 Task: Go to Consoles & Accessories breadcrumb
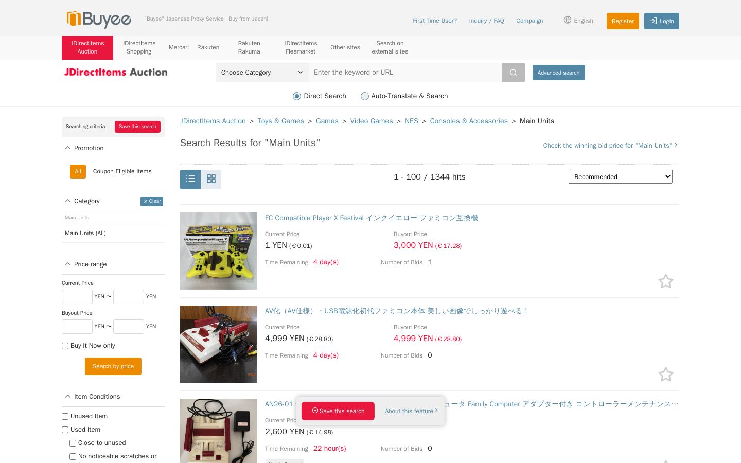coord(469,121)
